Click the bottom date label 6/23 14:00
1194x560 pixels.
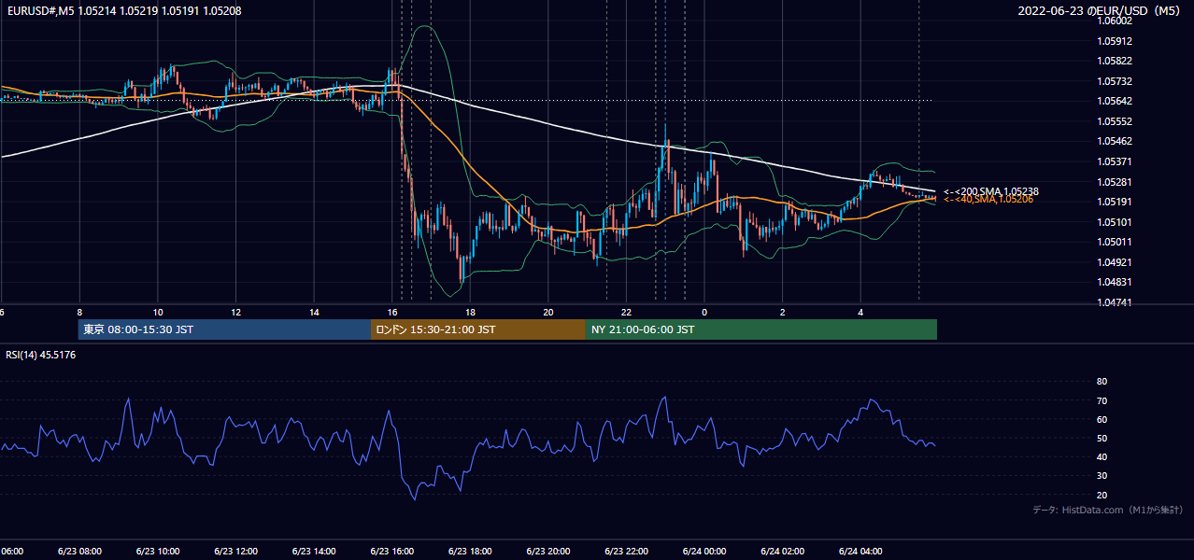314,552
